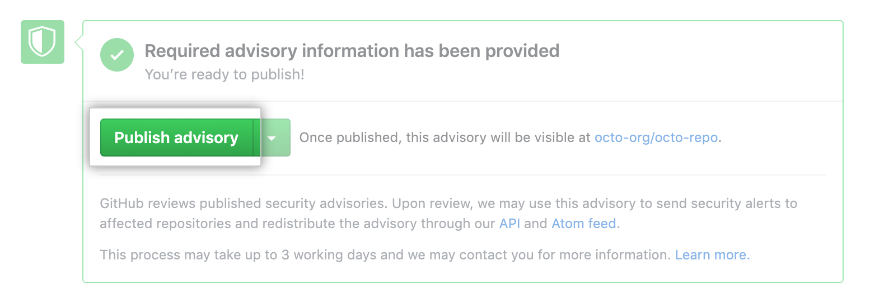Image resolution: width=870 pixels, height=303 pixels.
Task: Click the Publish advisory button
Action: tap(176, 138)
